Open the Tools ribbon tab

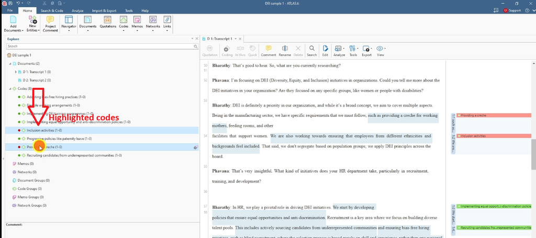(129, 10)
